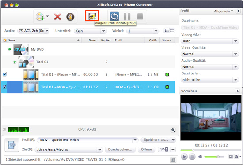The width and height of the screenshot is (243, 165).
Task: Sort by the Dauer column header
Action: (x=90, y=40)
